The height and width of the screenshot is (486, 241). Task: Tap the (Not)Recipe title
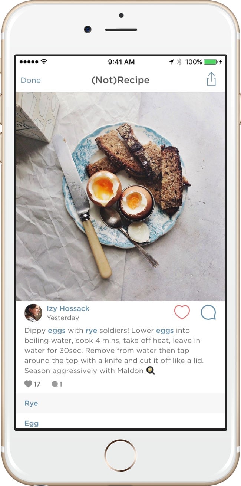[121, 80]
